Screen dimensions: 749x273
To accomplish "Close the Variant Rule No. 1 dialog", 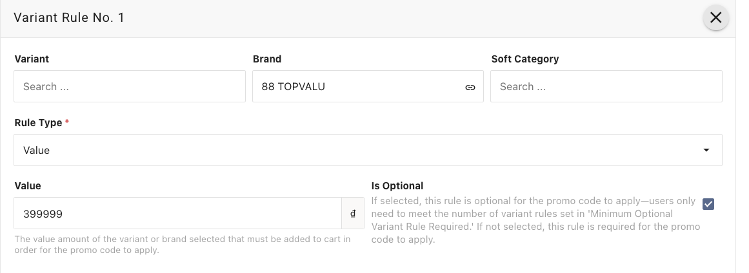I will [715, 18].
